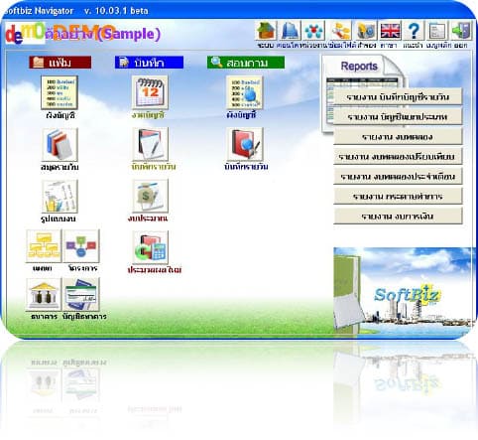478x440 pixels.
Task: Click the first report button under Reports
Action: coord(398,97)
